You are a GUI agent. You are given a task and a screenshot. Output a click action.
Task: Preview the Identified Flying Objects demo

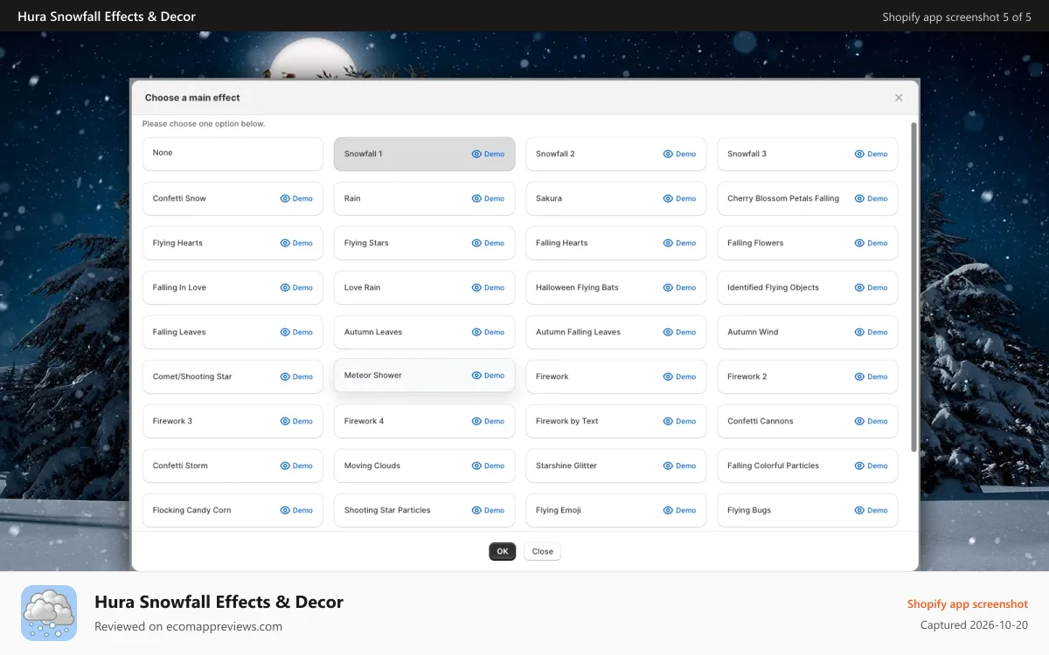pos(871,287)
